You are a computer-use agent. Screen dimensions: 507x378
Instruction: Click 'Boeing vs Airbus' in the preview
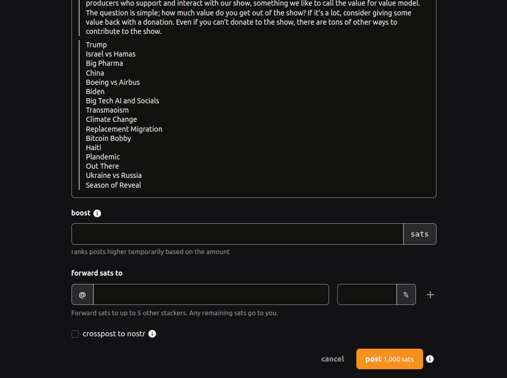(x=113, y=82)
